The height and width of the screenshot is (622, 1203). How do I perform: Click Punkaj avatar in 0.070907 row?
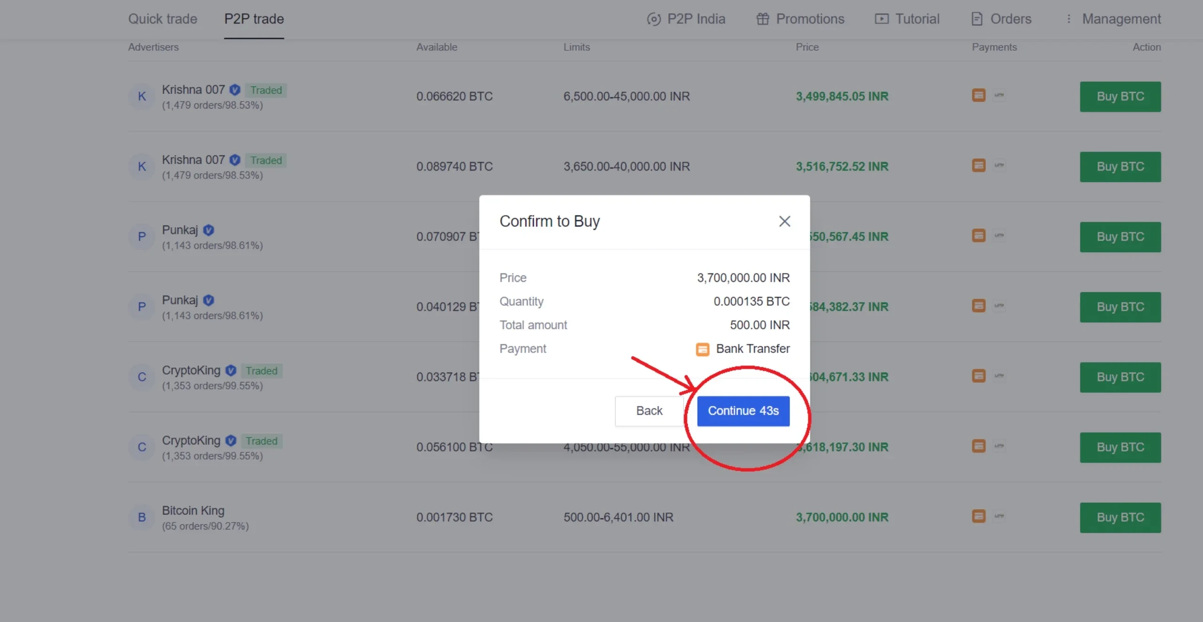click(142, 237)
